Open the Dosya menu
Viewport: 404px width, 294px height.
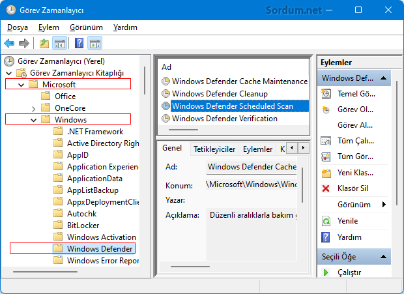coord(18,27)
